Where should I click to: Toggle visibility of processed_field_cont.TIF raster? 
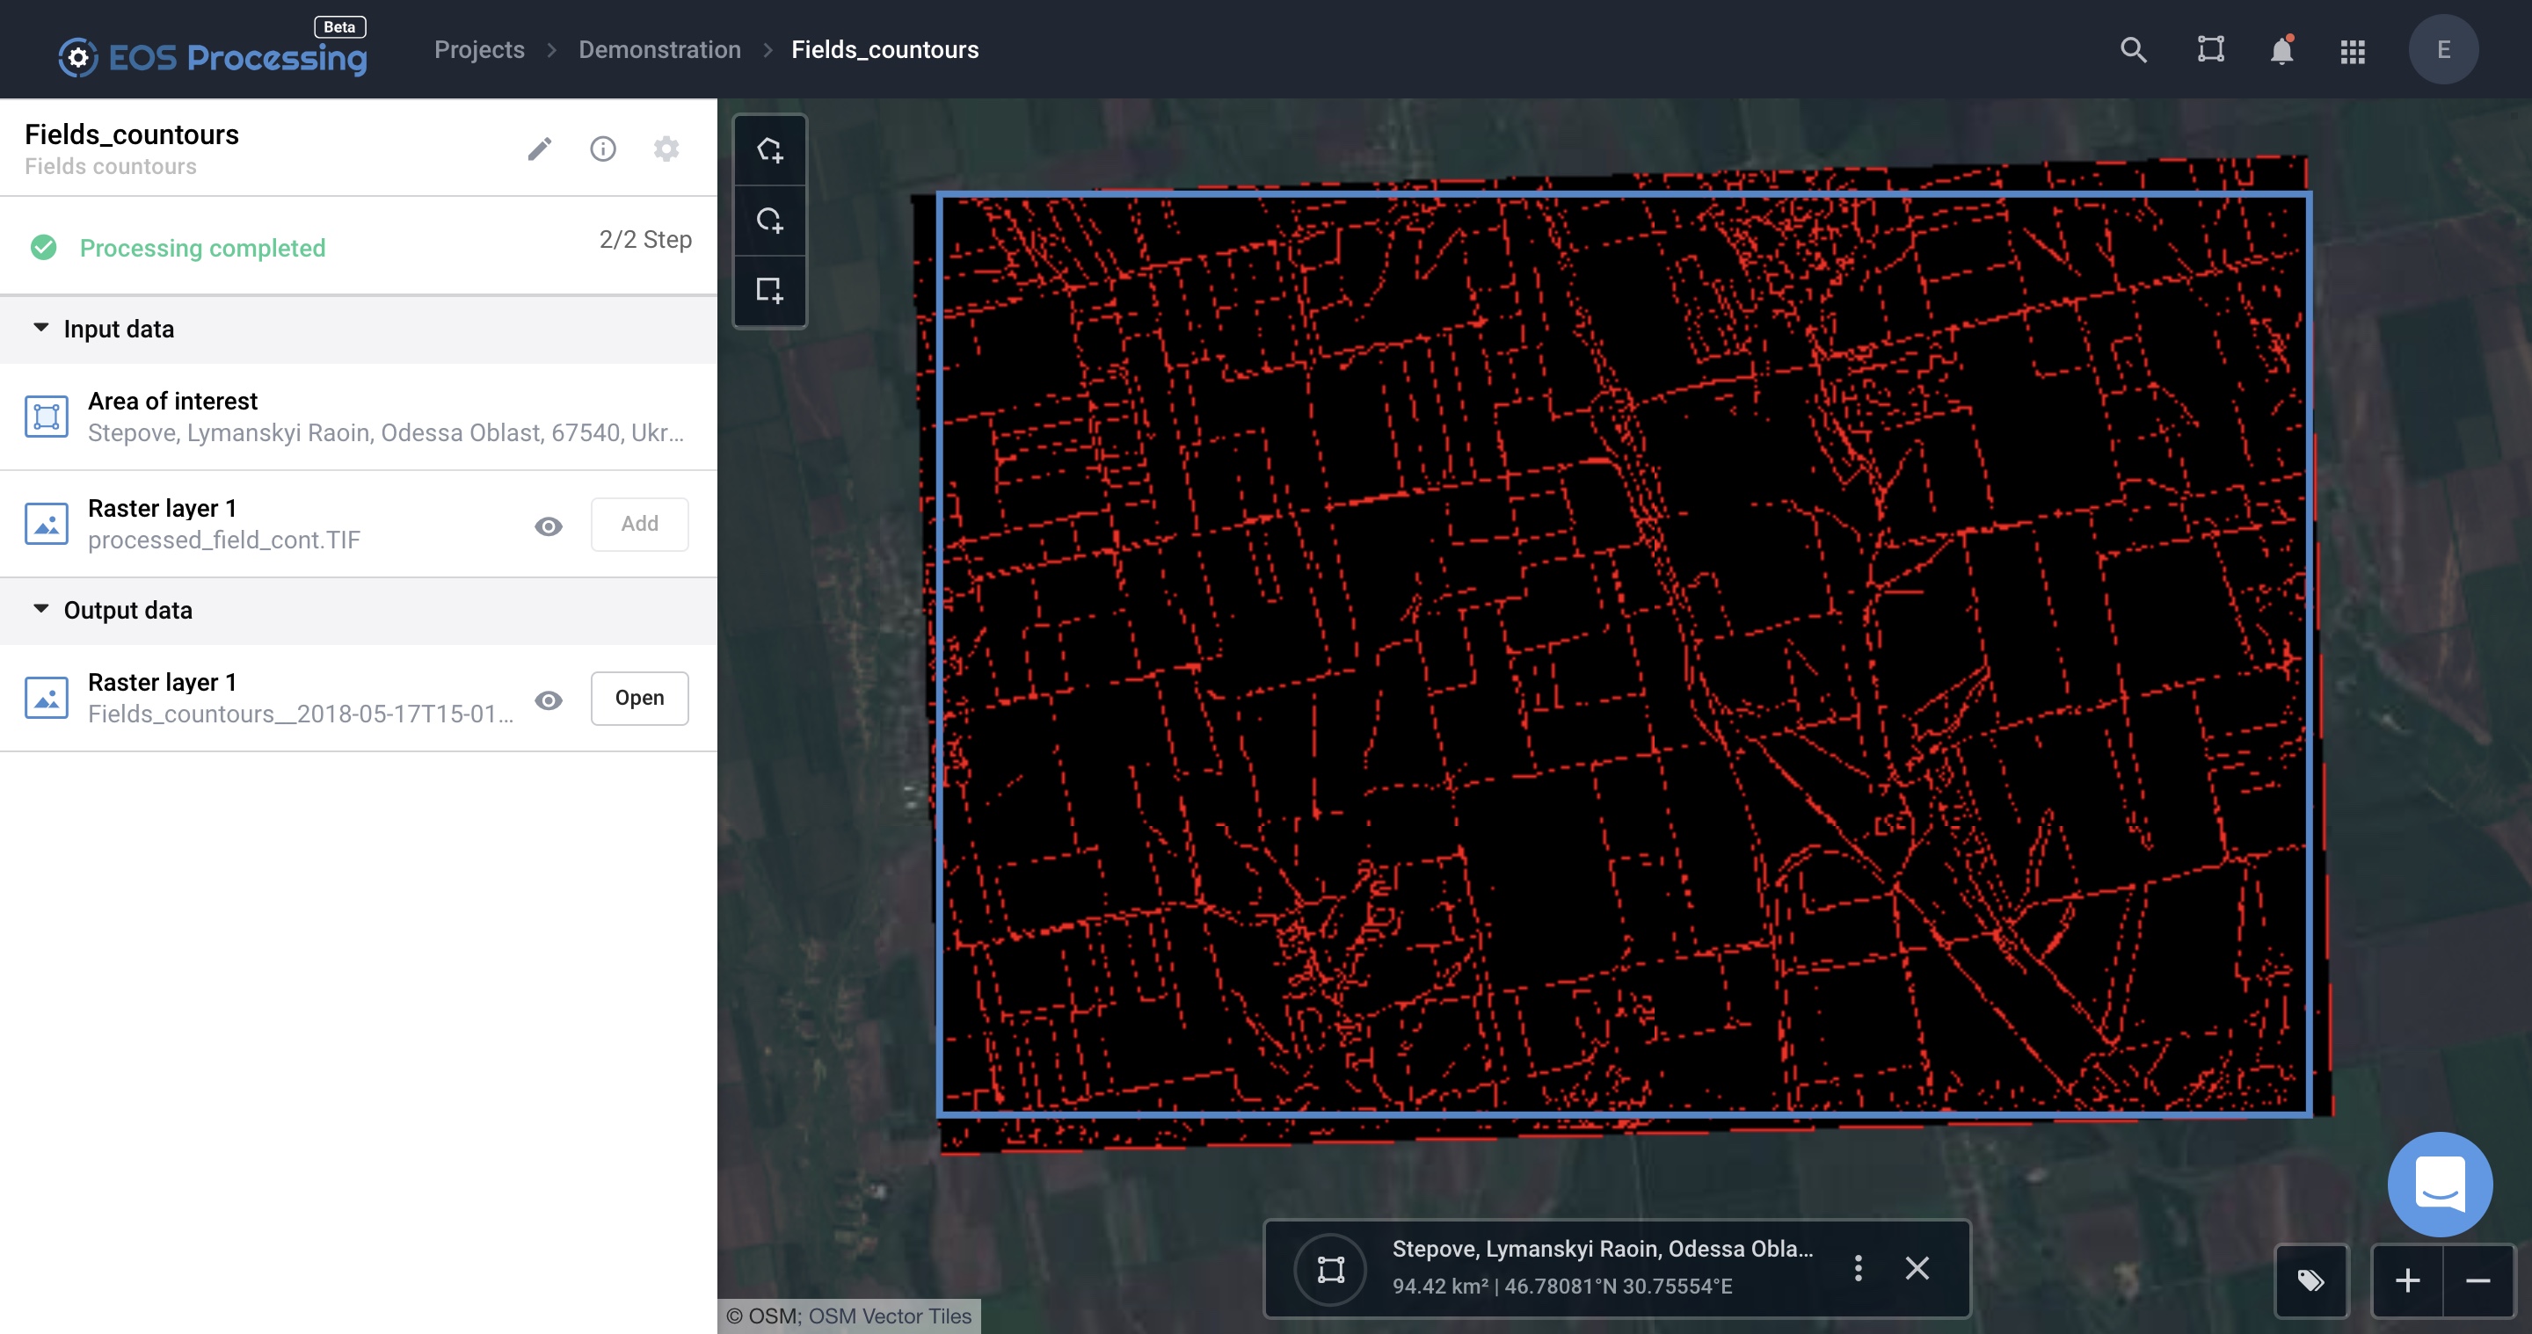[549, 526]
